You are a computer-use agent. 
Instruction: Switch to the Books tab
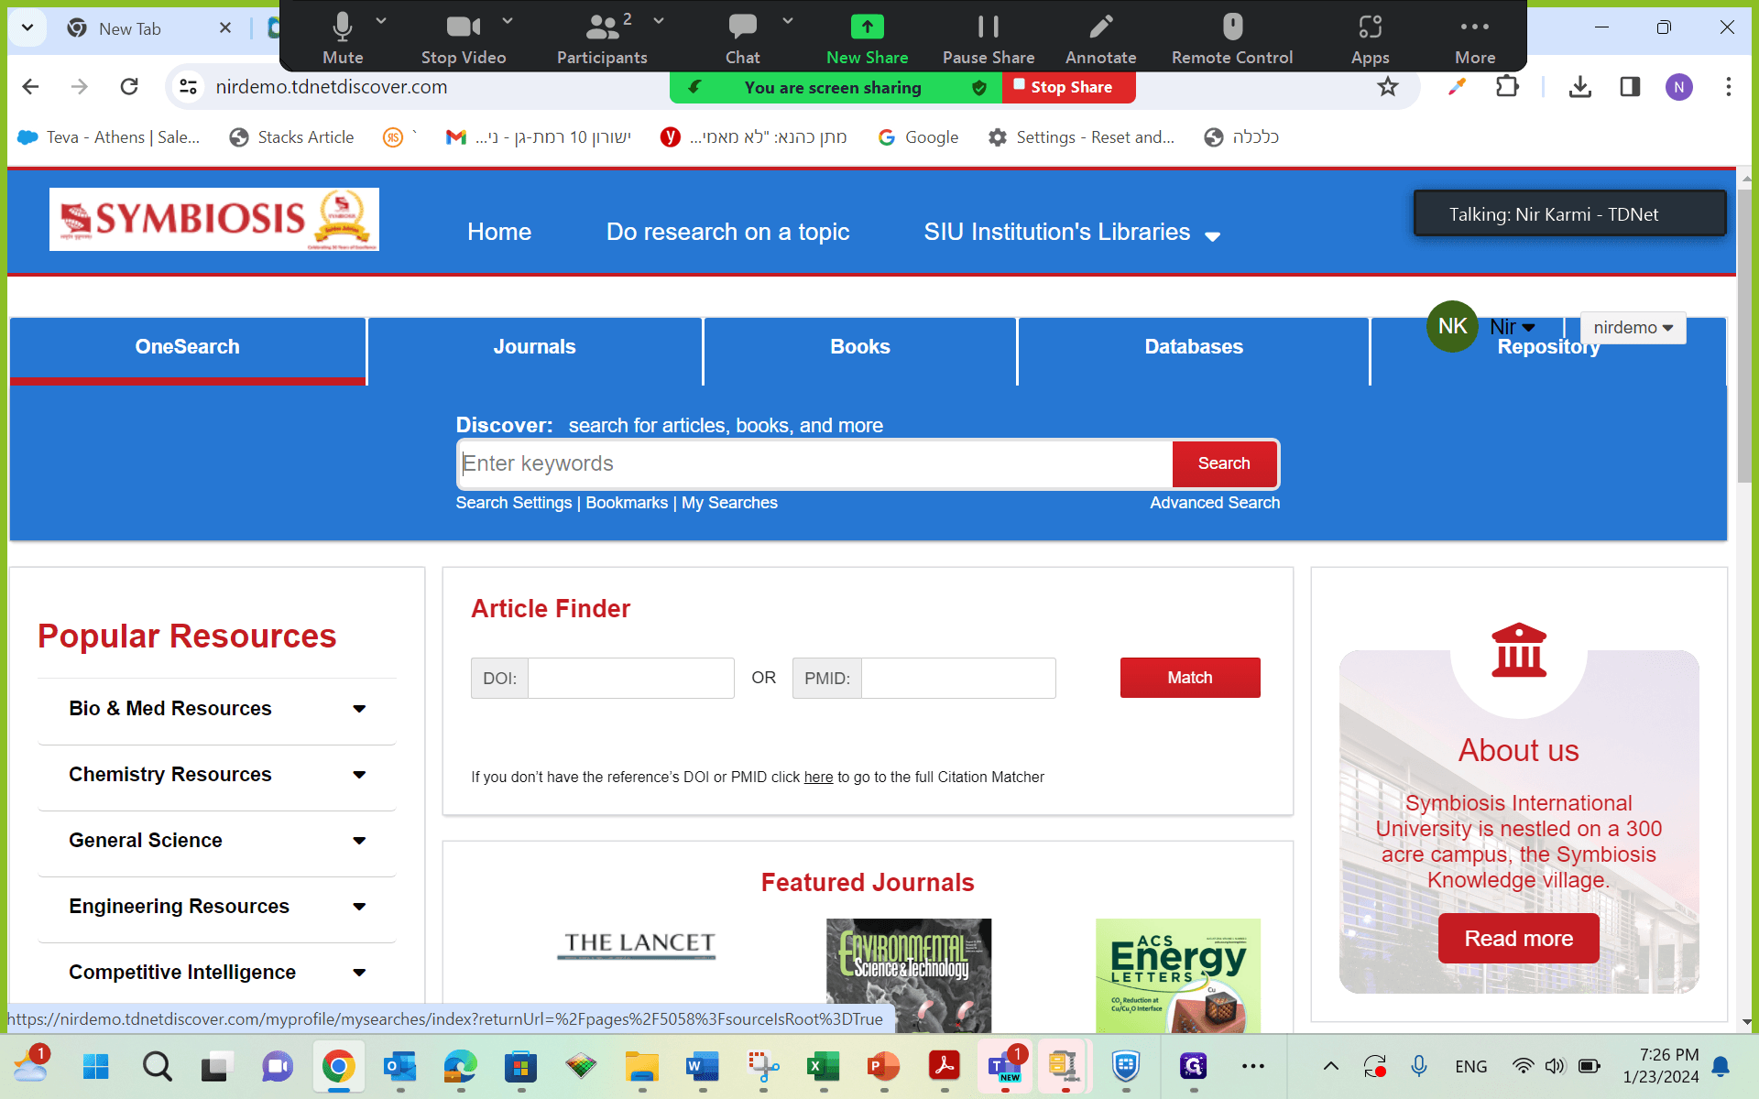(860, 348)
